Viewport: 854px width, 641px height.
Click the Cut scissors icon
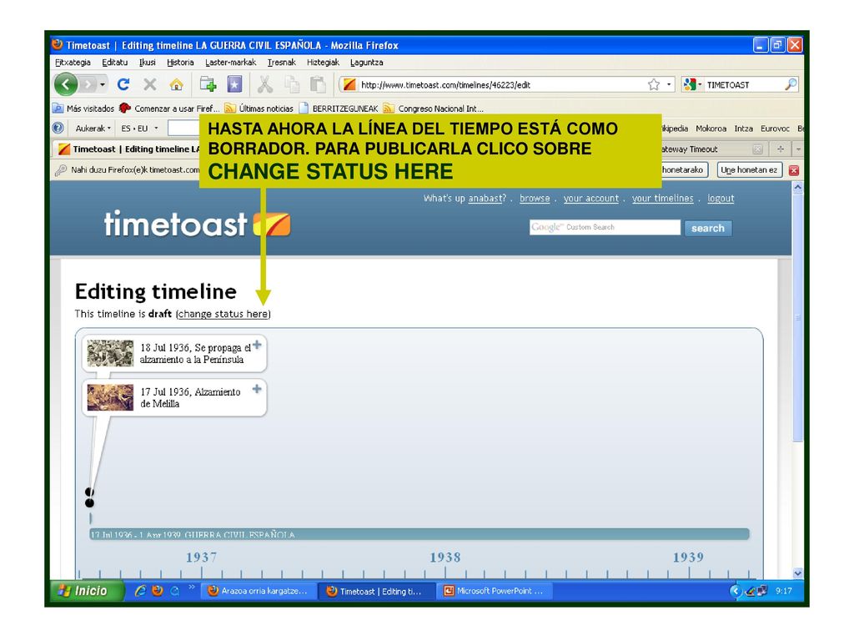click(x=264, y=84)
